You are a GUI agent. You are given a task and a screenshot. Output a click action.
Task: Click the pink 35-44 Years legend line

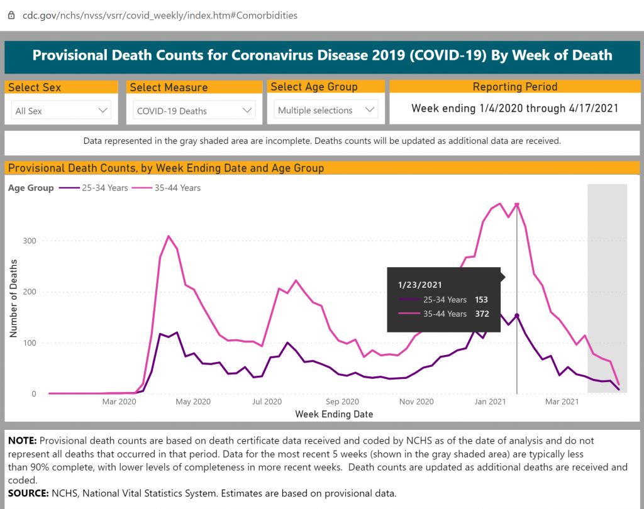[x=142, y=188]
